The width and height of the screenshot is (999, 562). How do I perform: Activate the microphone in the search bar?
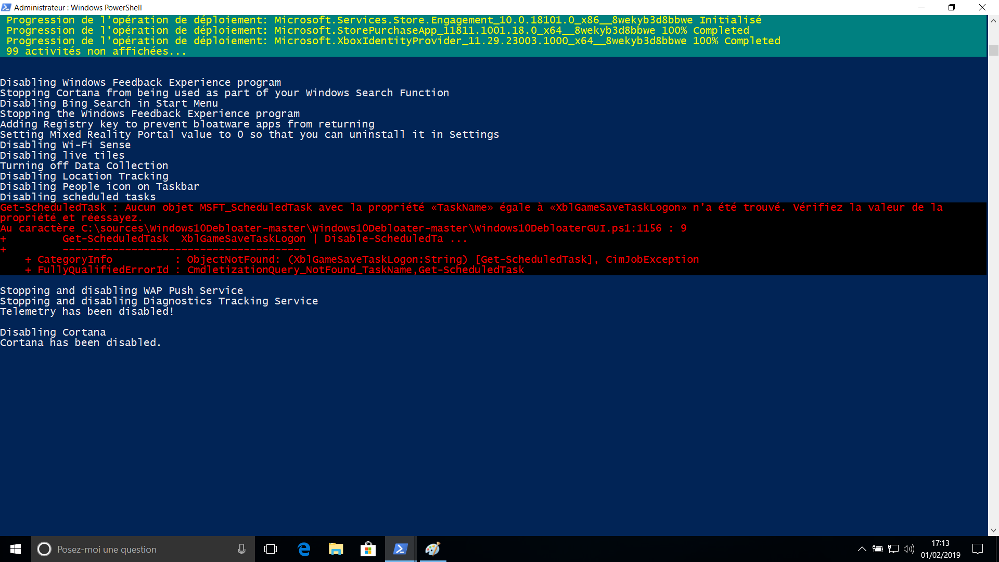pyautogui.click(x=241, y=549)
